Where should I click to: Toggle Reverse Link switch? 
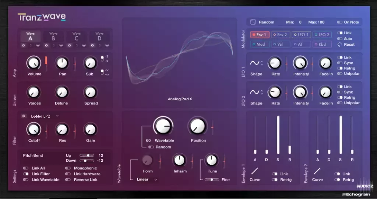click(68, 179)
